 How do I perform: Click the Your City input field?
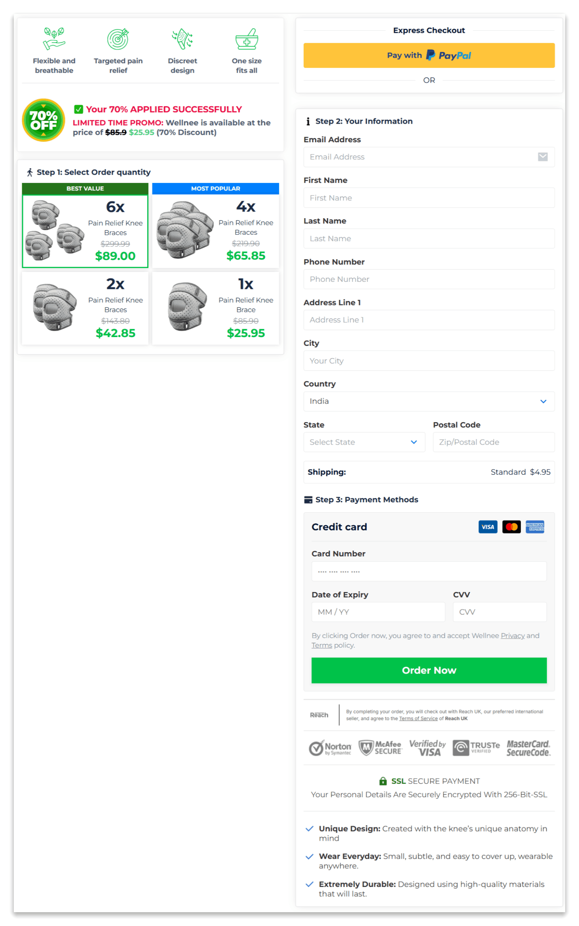point(429,360)
